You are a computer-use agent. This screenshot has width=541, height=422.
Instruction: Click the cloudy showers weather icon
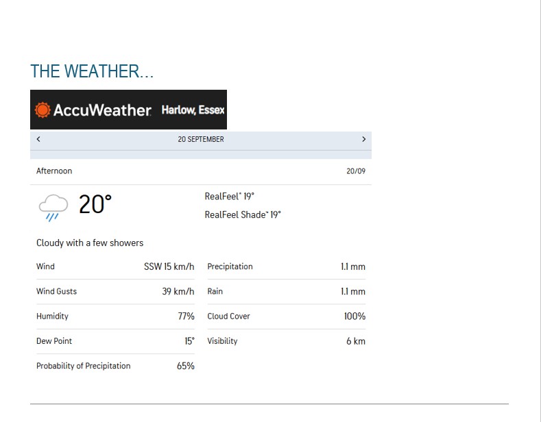click(53, 208)
